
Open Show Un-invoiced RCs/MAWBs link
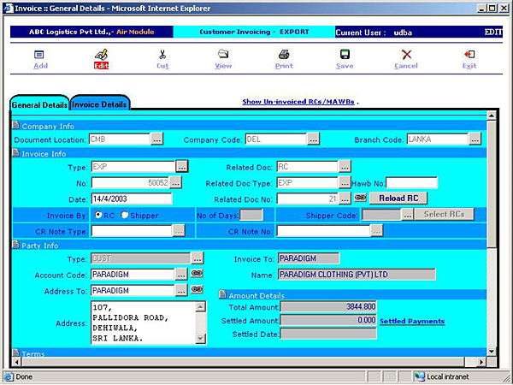pyautogui.click(x=298, y=102)
